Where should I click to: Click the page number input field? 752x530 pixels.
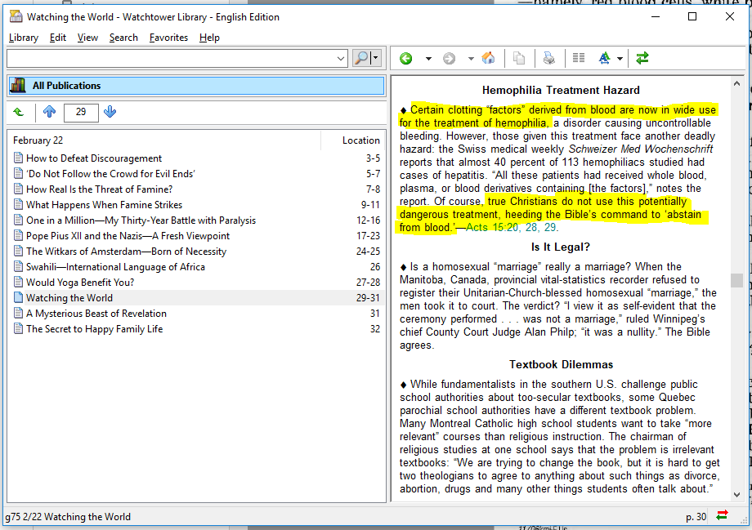pos(80,112)
